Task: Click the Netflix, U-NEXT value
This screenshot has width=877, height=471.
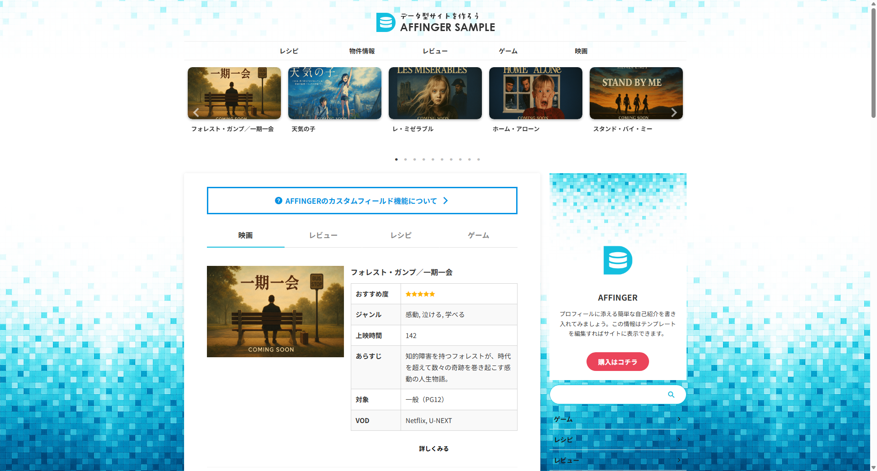Action: [x=428, y=421]
